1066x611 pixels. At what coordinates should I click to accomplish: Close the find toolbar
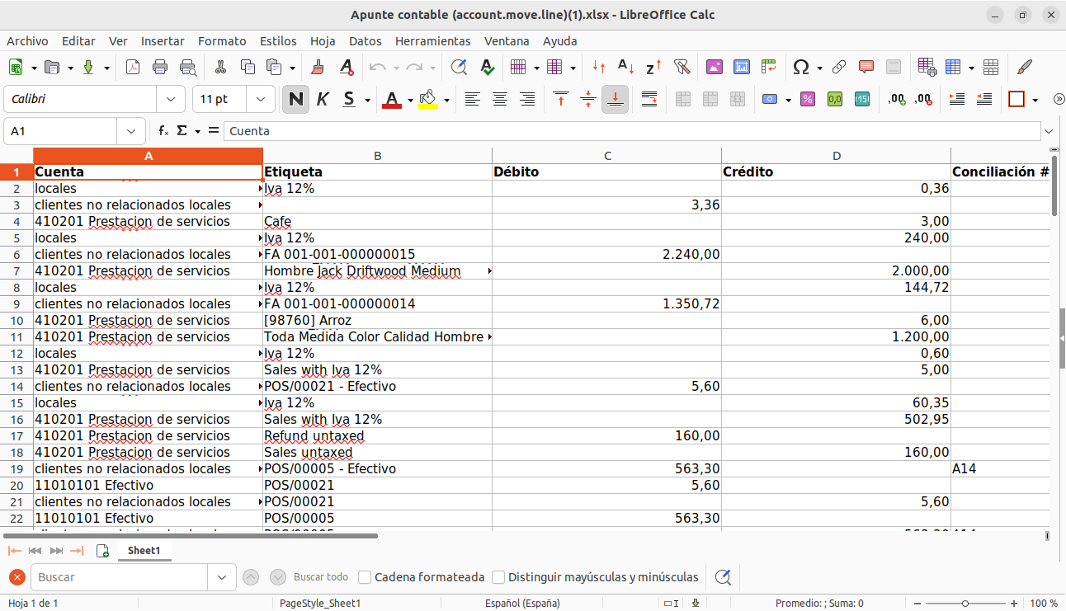click(x=17, y=577)
